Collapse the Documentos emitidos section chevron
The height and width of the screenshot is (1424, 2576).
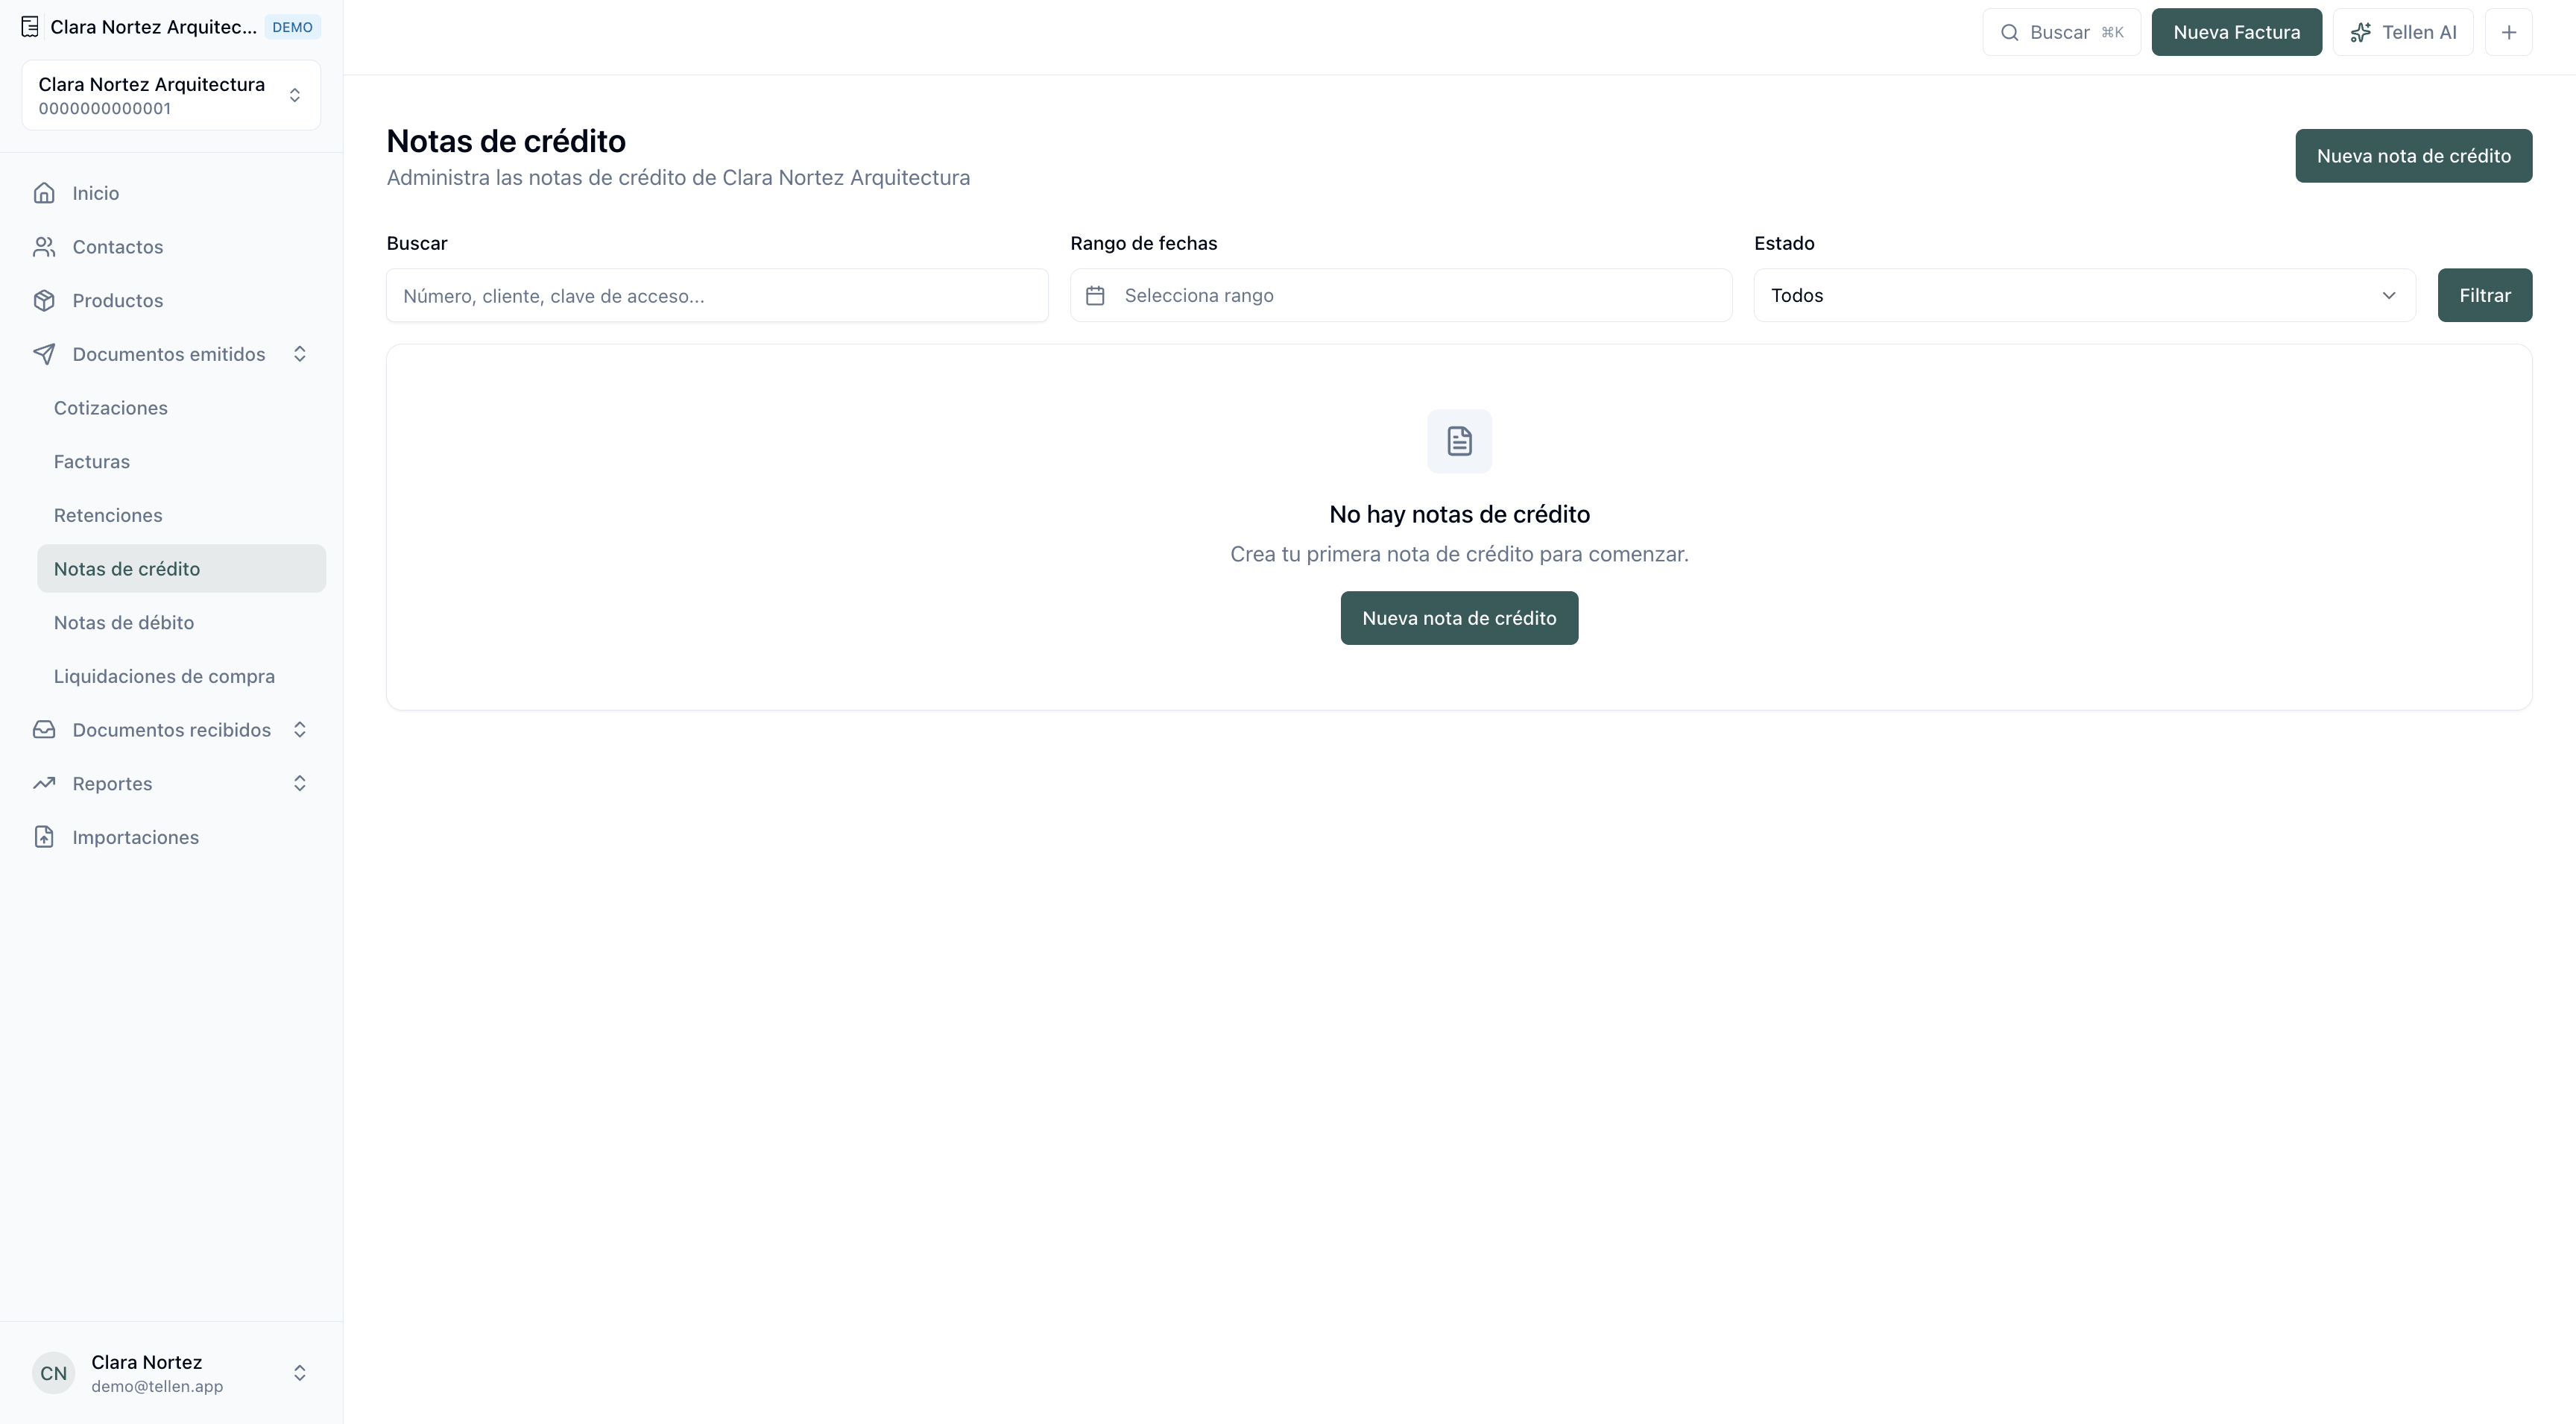299,354
